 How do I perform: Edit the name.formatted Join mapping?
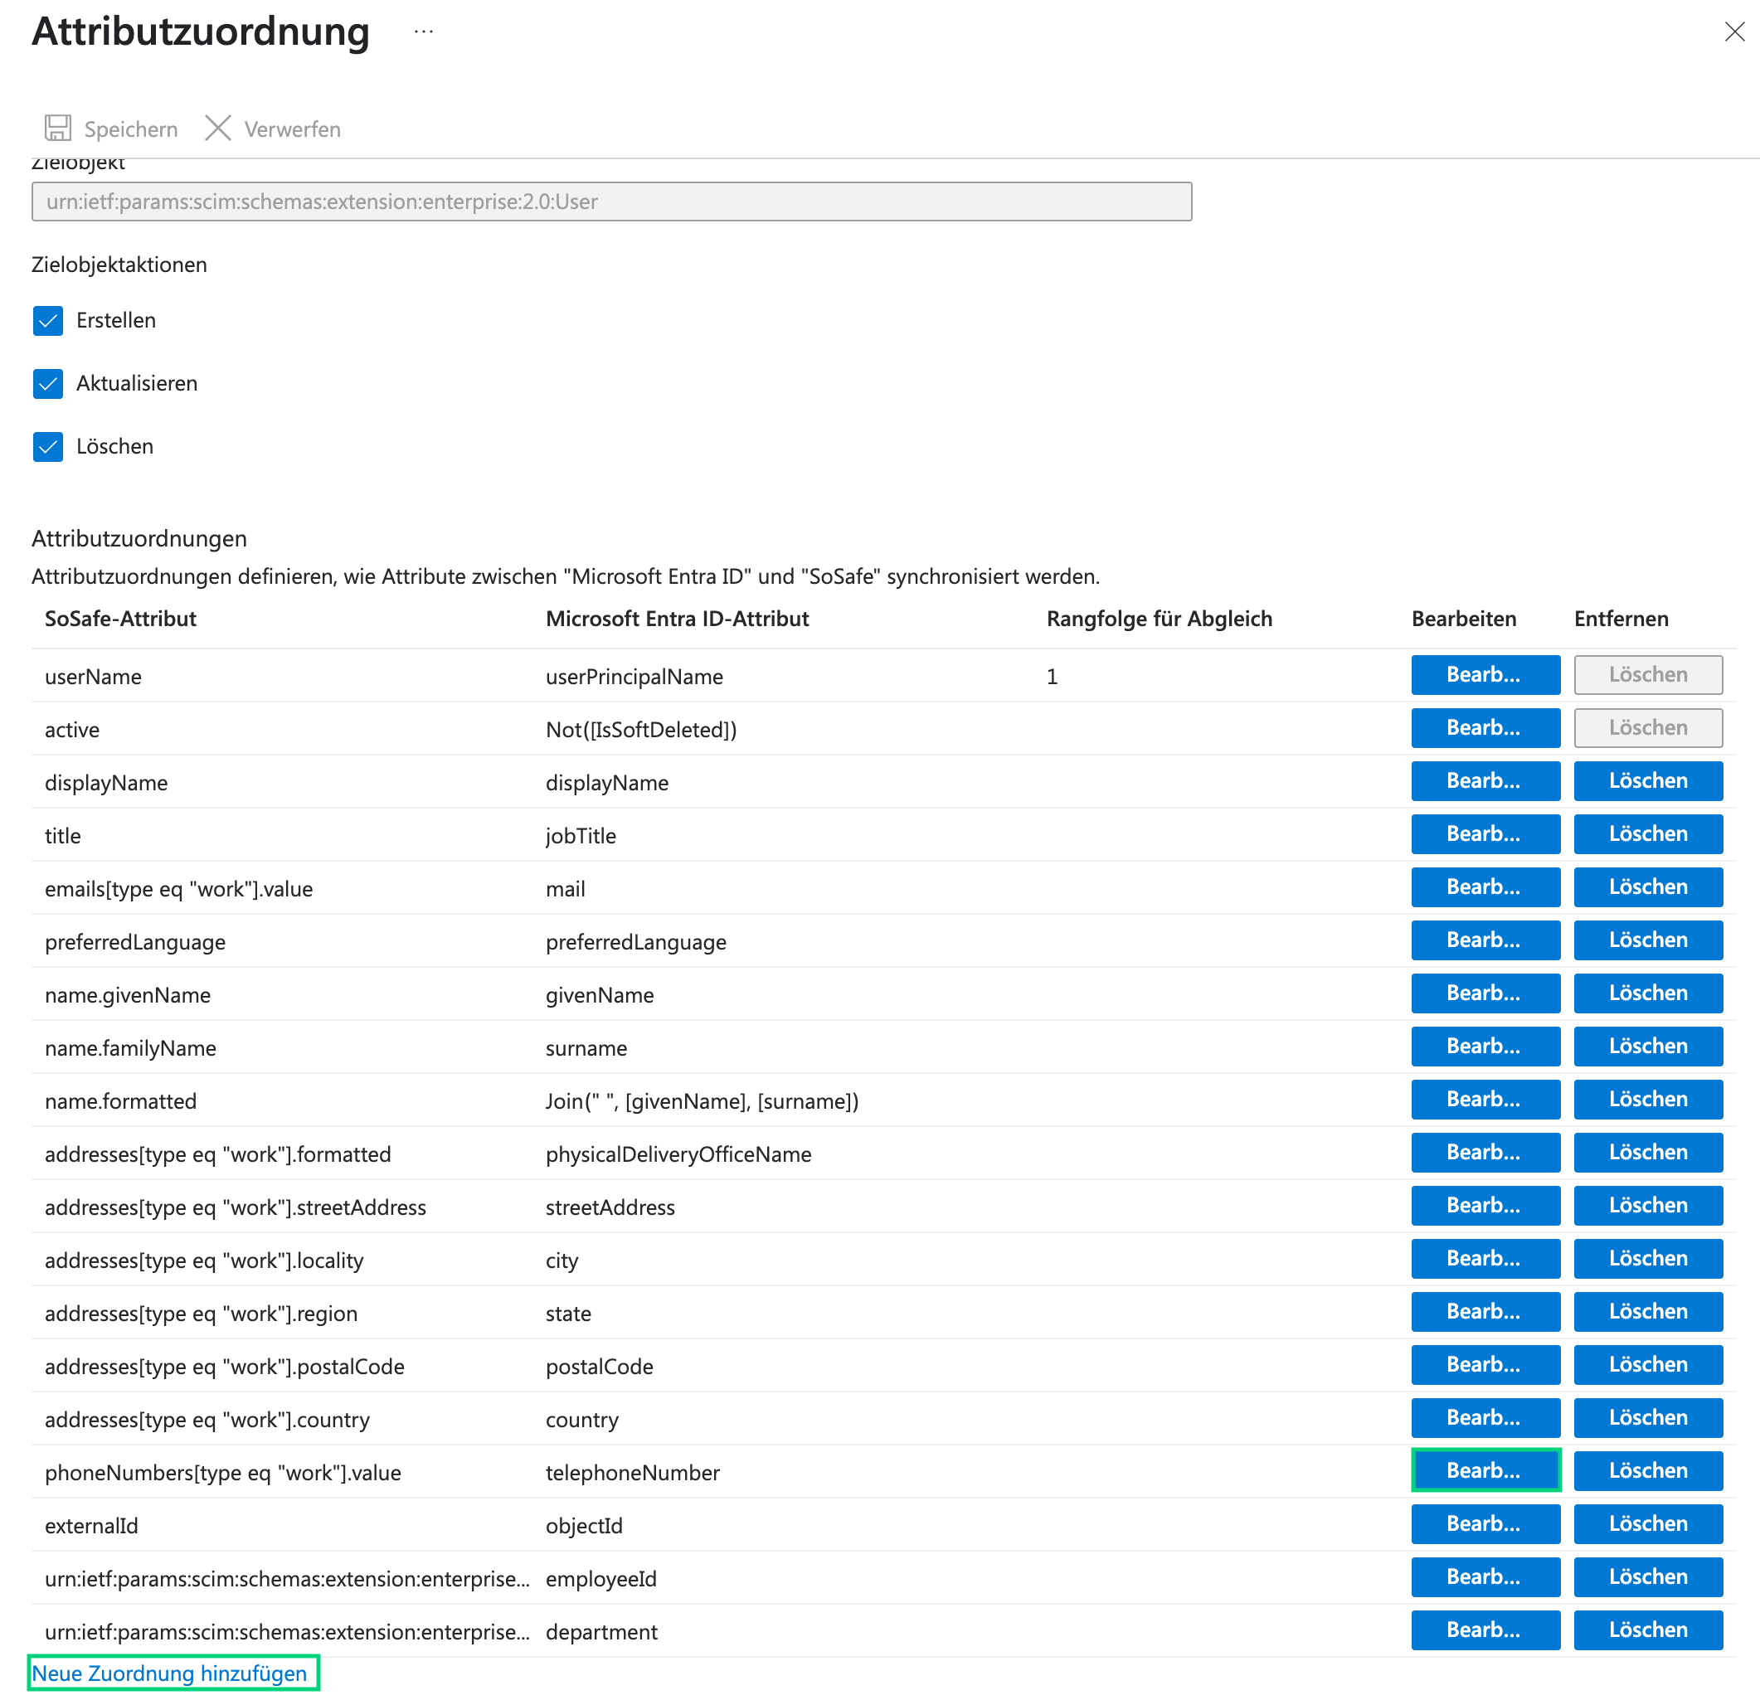pyautogui.click(x=1485, y=1098)
